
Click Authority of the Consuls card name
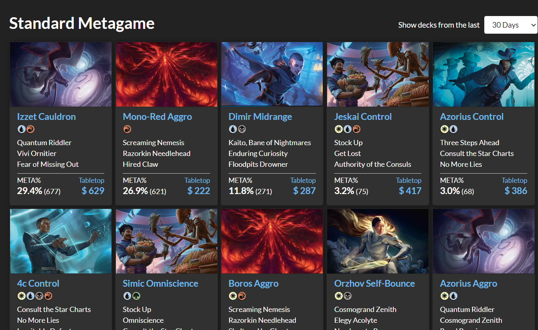point(373,164)
